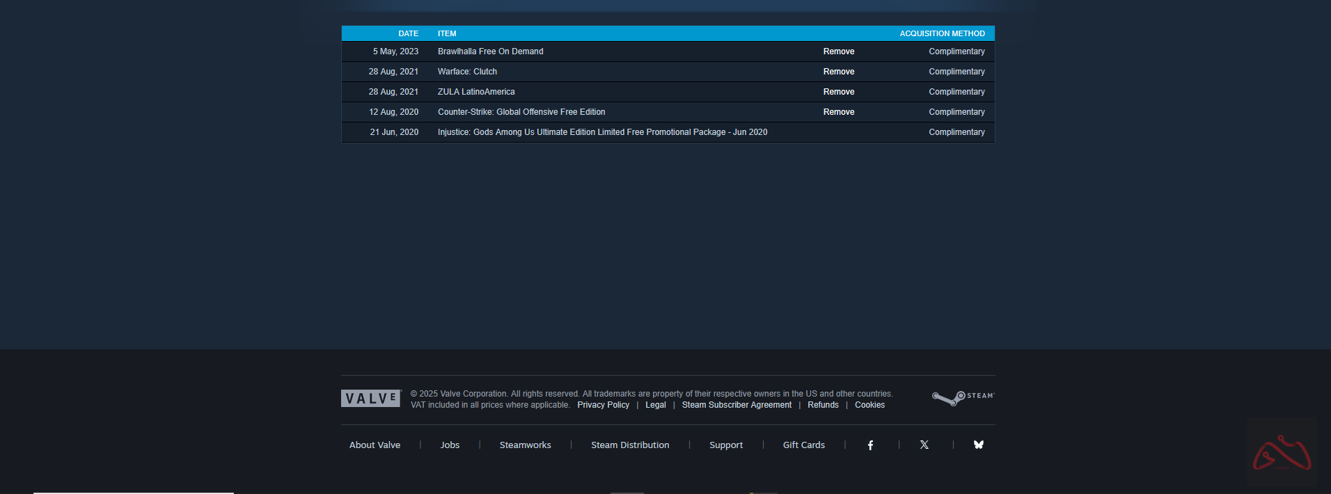Go to Steamworks from footer
Image resolution: width=1331 pixels, height=494 pixels.
click(525, 445)
